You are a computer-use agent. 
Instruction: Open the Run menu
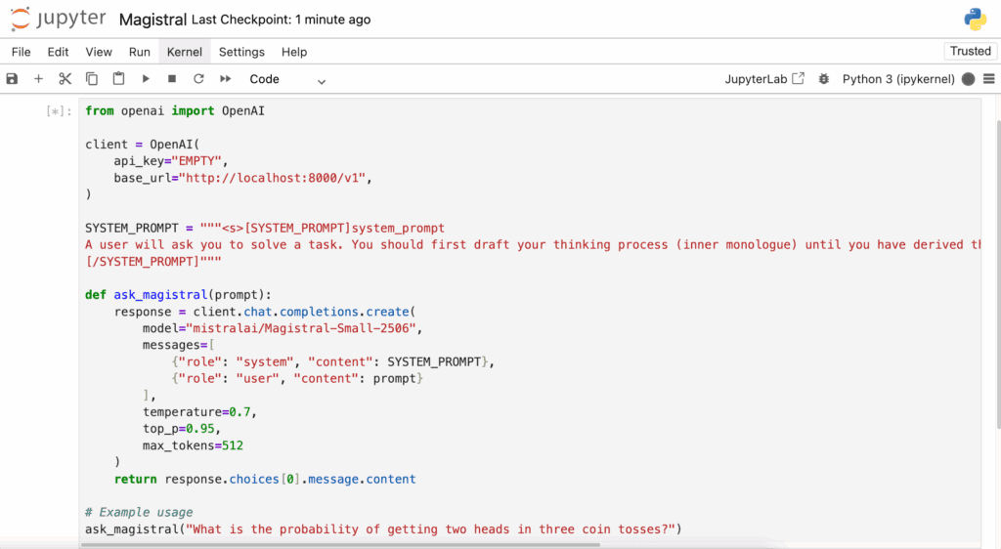tap(139, 52)
